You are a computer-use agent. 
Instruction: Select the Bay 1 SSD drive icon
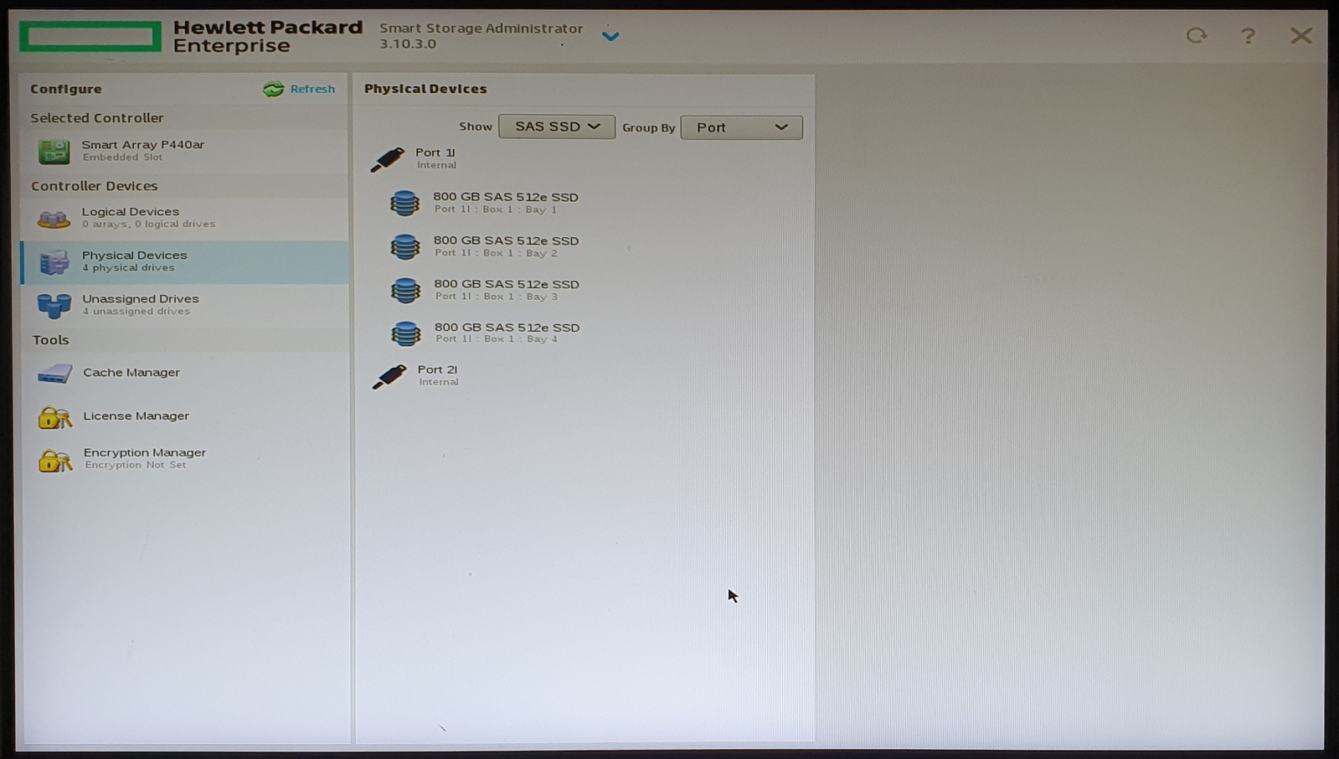tap(404, 203)
